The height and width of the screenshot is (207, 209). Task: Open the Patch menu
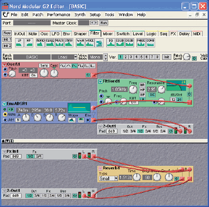tap(38, 15)
